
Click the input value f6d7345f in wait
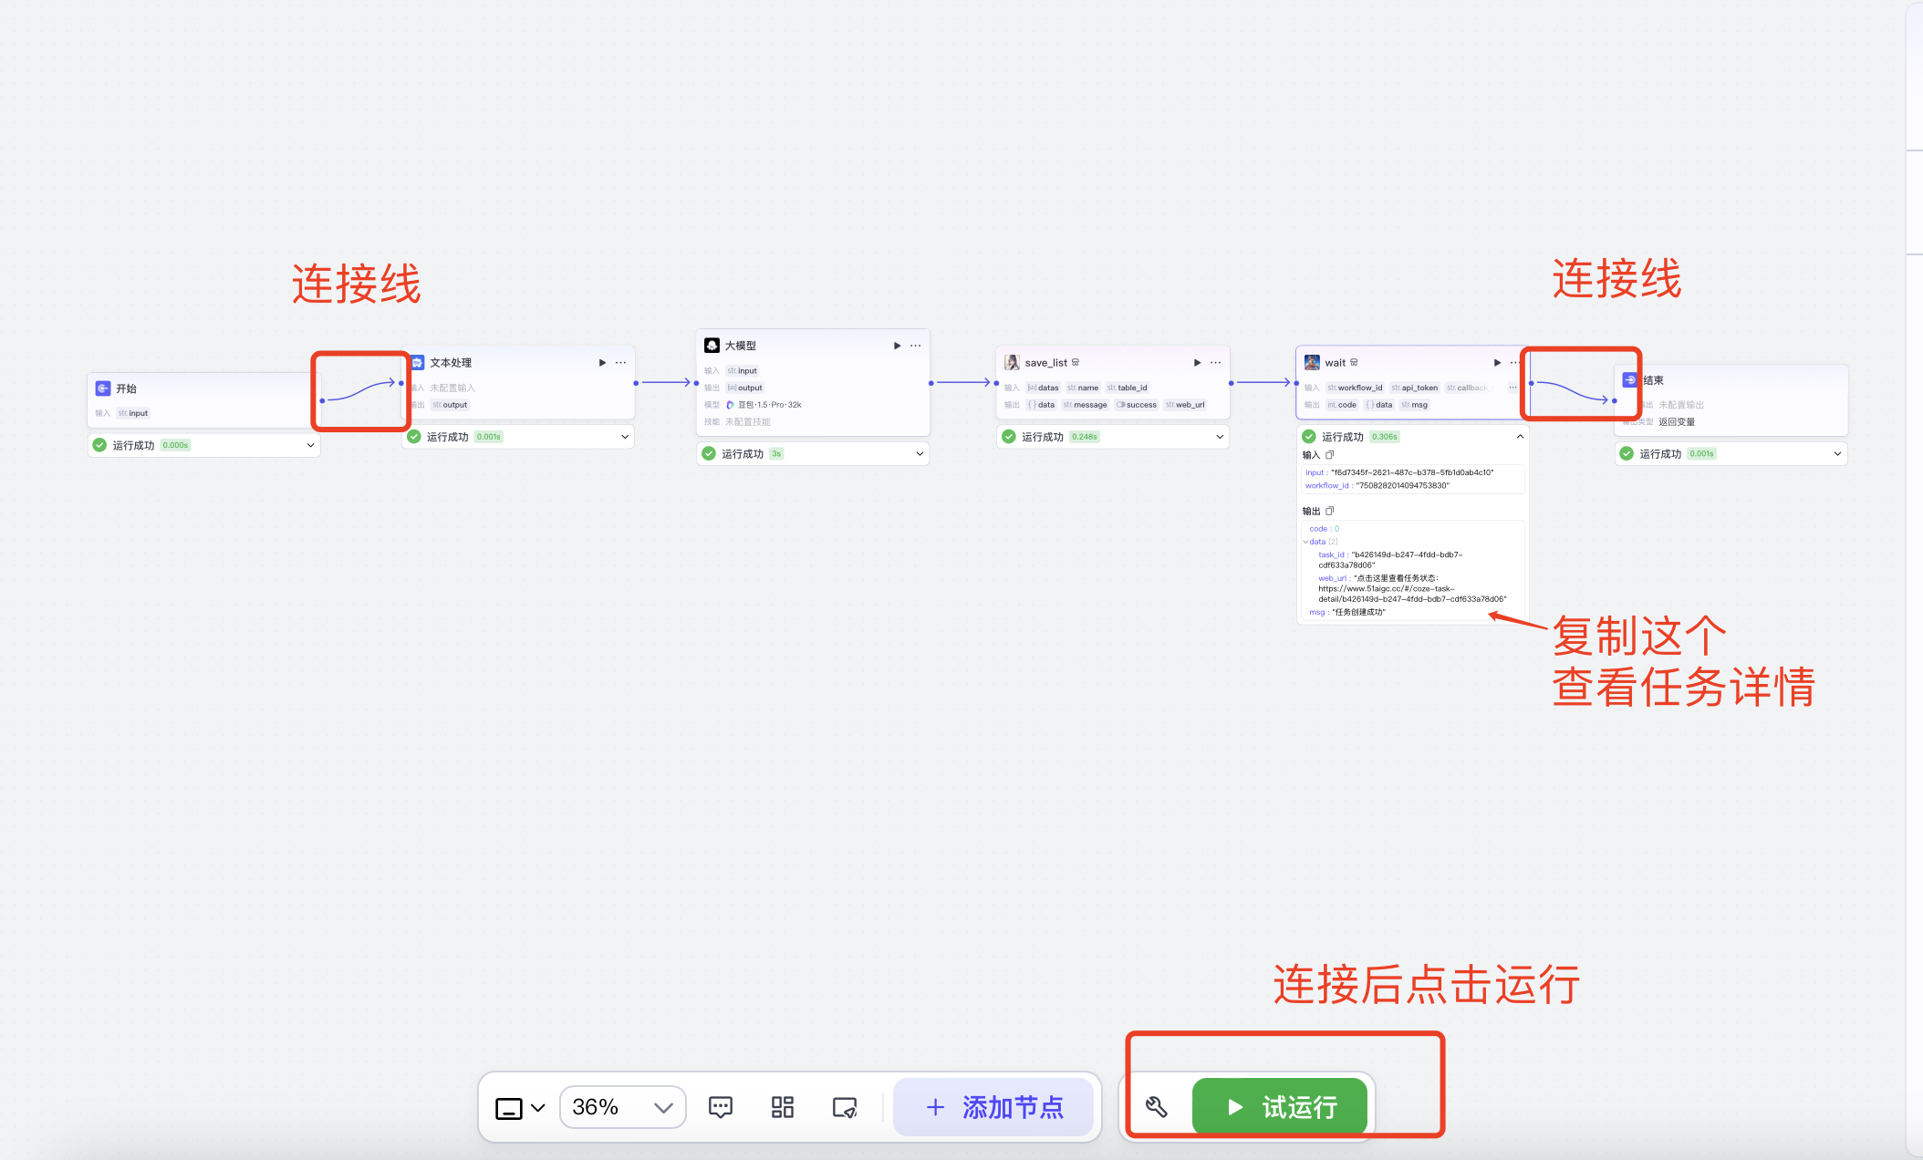point(1412,472)
